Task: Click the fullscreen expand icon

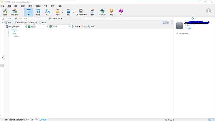Action: coord(172,23)
